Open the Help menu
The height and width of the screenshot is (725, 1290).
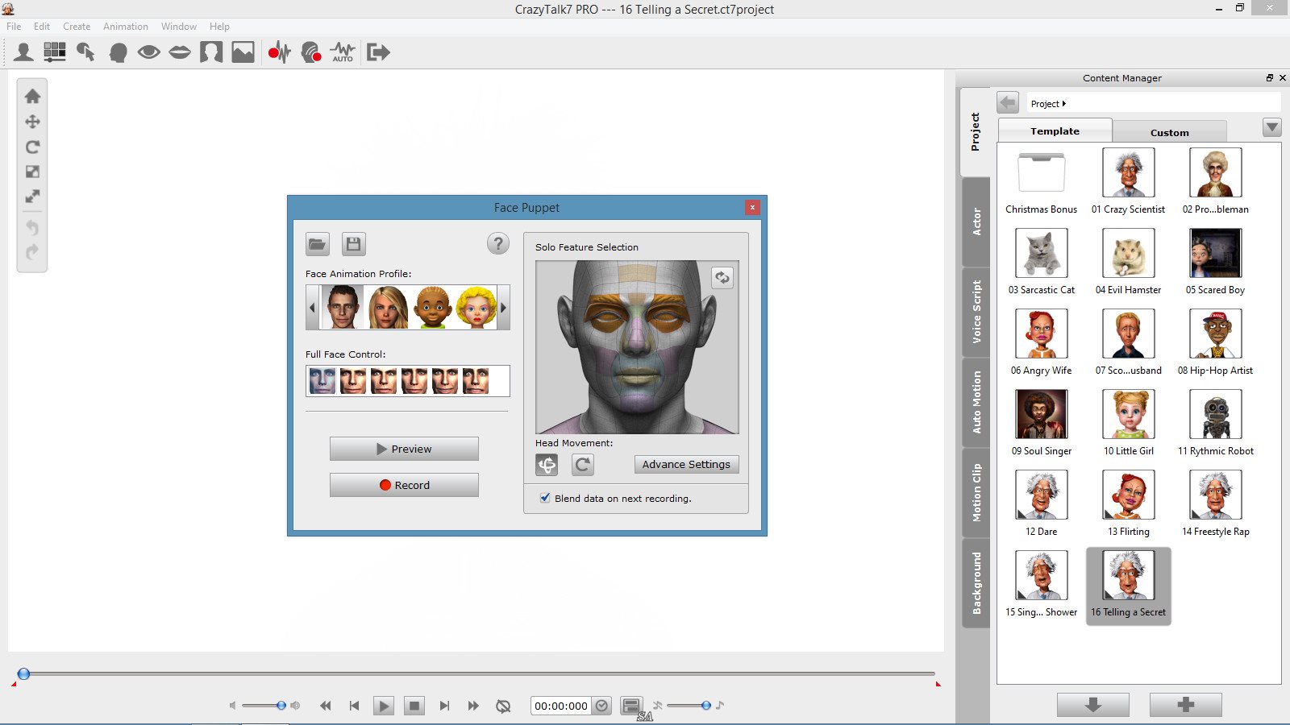click(x=219, y=27)
